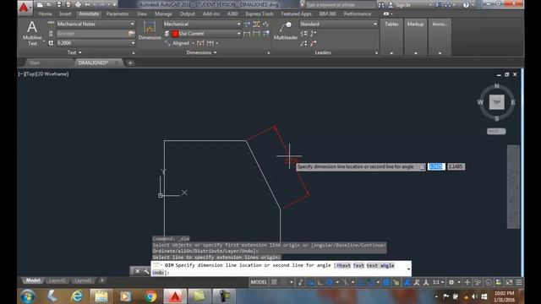Toggle dynamic input in status bar
This screenshot has height=304, width=541.
click(x=310, y=282)
